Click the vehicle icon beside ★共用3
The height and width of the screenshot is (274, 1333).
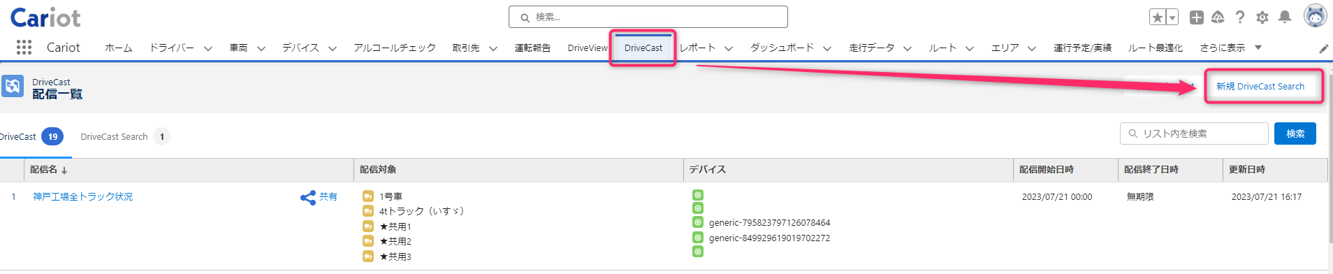click(368, 256)
